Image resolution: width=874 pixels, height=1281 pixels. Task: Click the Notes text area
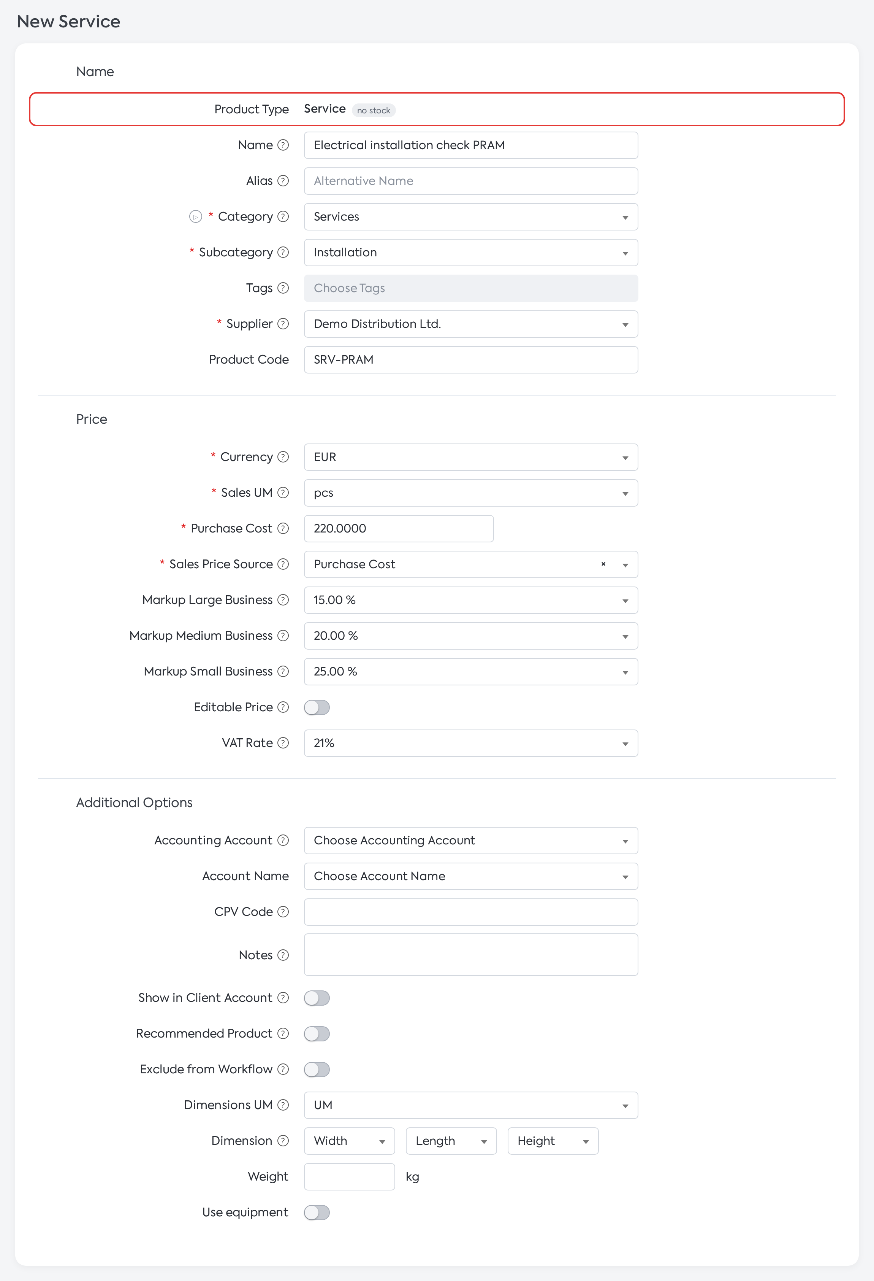471,955
